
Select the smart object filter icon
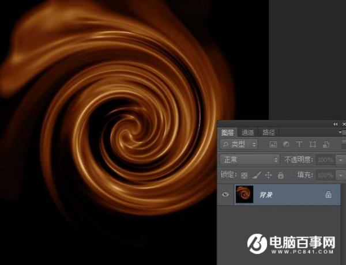coord(326,144)
